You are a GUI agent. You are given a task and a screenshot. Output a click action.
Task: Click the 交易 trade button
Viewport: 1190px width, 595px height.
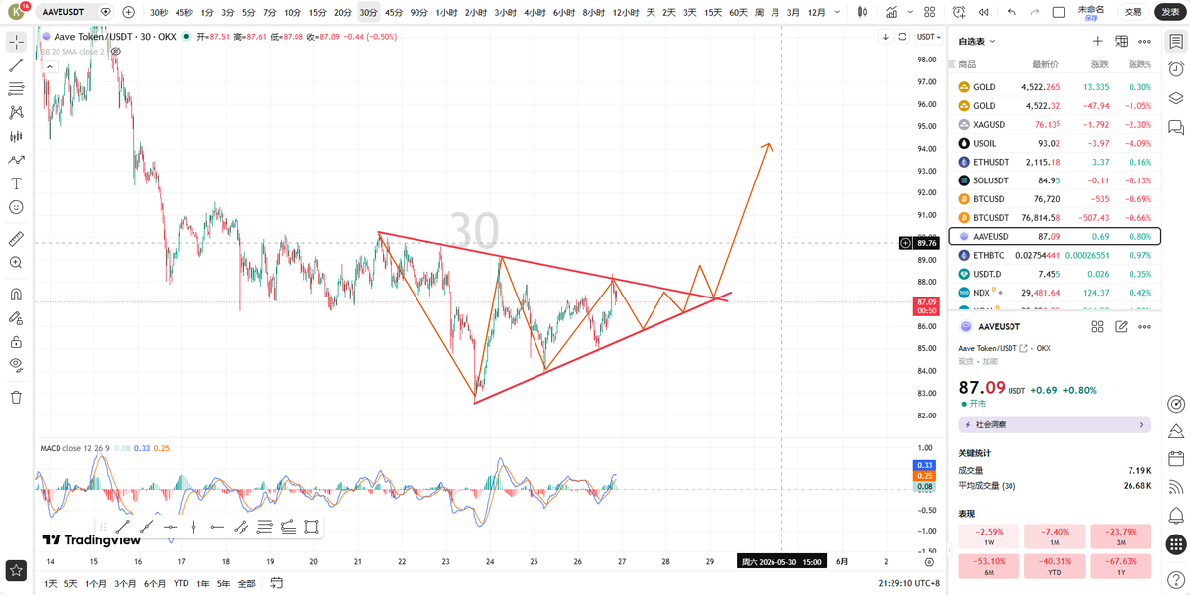1132,12
